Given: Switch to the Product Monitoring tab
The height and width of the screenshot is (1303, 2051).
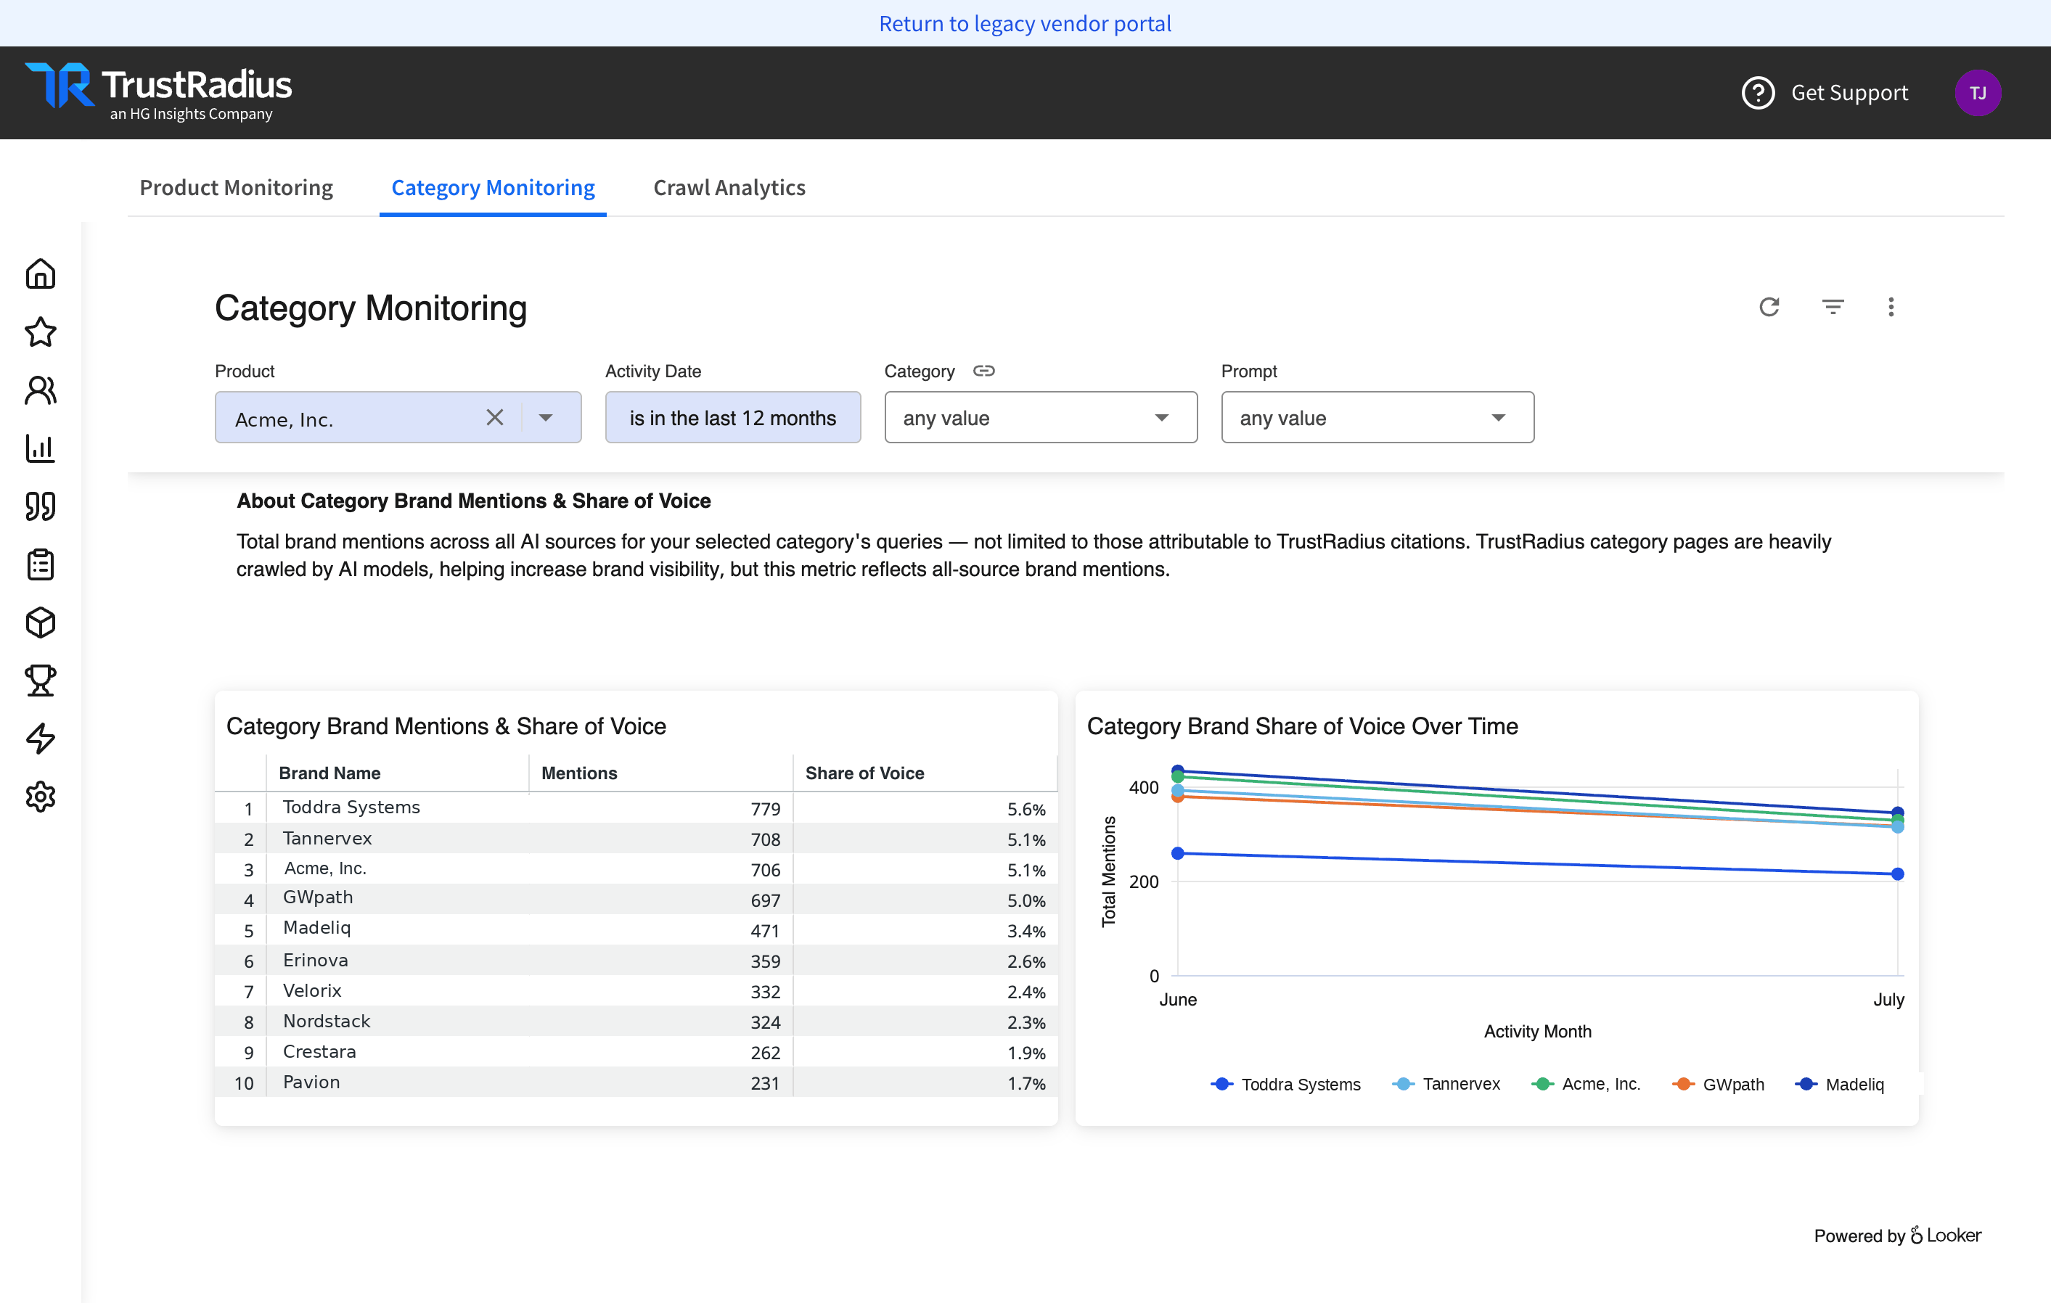Looking at the screenshot, I should click(x=236, y=187).
